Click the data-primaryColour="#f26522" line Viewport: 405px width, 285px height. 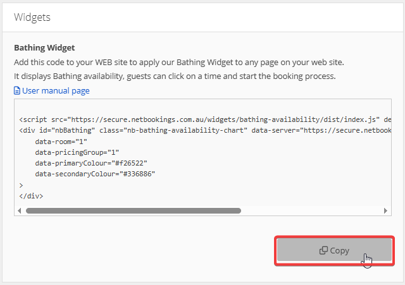coord(91,163)
